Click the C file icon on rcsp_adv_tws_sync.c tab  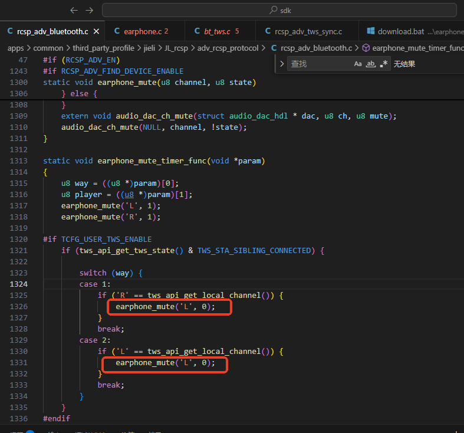pos(268,31)
